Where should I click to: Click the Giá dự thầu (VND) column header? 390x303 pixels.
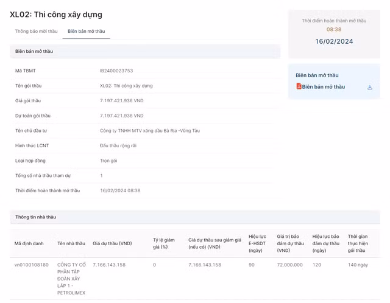(112, 243)
